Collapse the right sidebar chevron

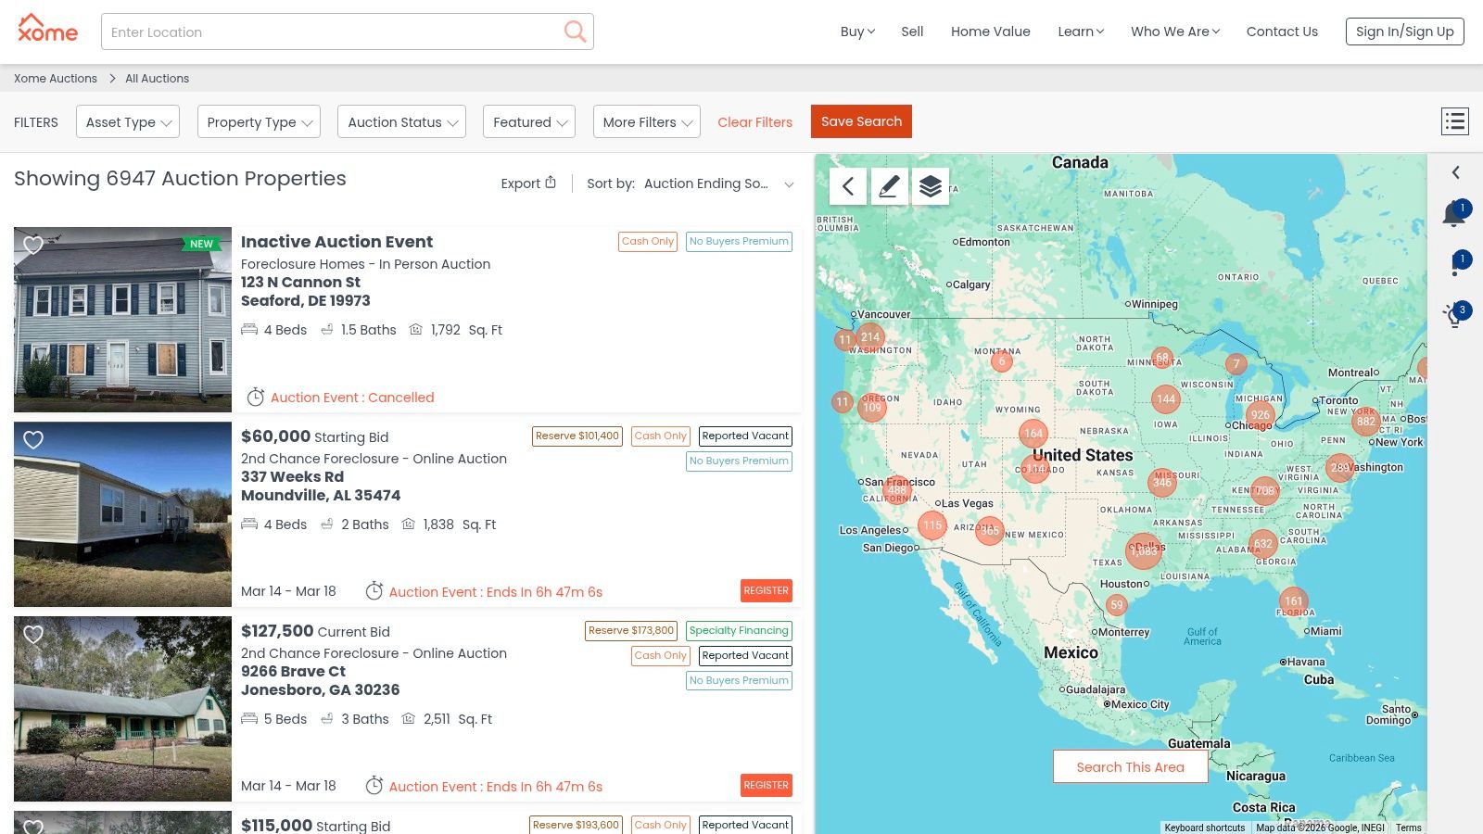click(1456, 172)
